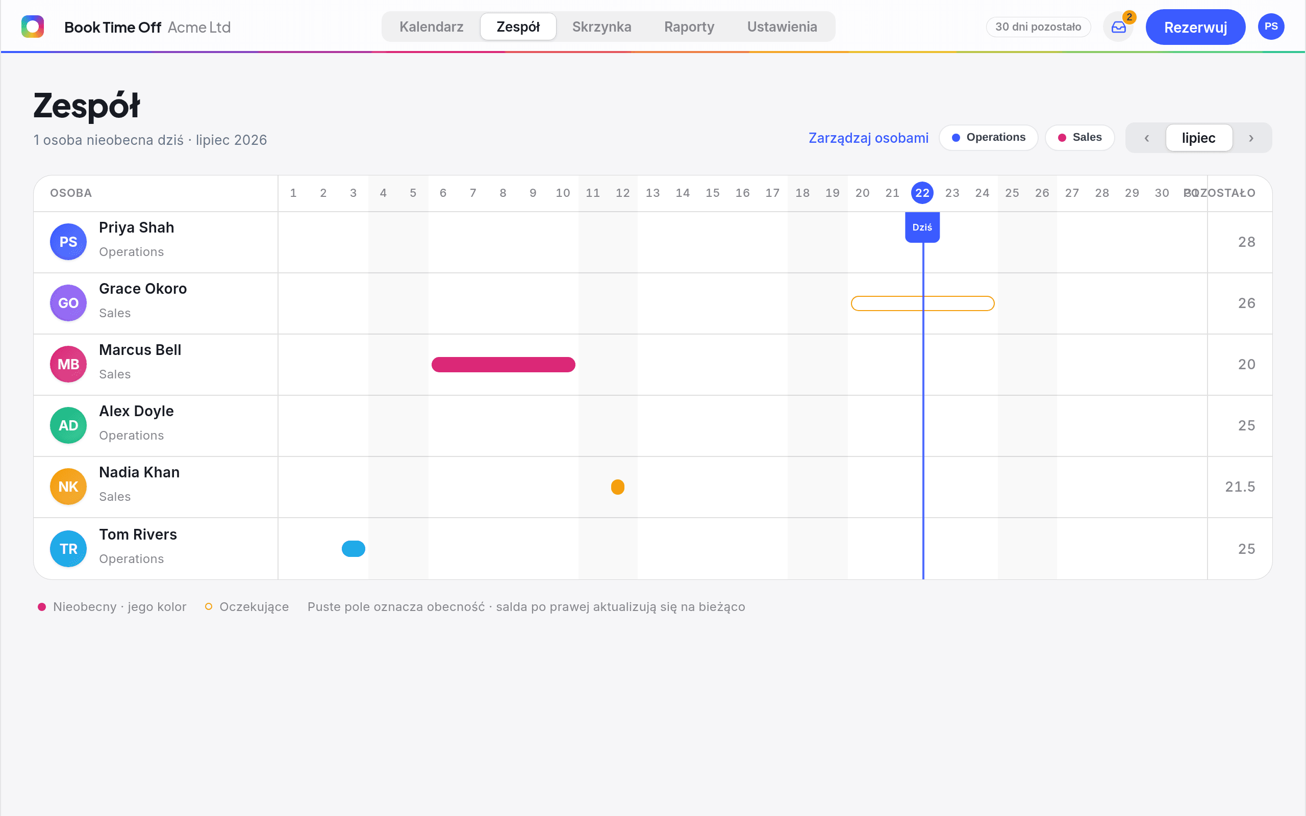Toggle the Operations team filter

click(x=988, y=138)
